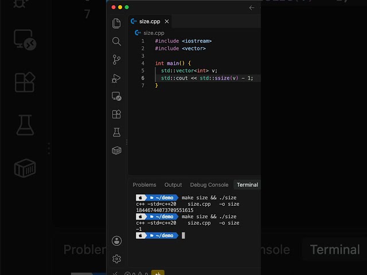This screenshot has width=367, height=275.
Task: Click the Go Back arrow in title bar
Action: click(252, 7)
